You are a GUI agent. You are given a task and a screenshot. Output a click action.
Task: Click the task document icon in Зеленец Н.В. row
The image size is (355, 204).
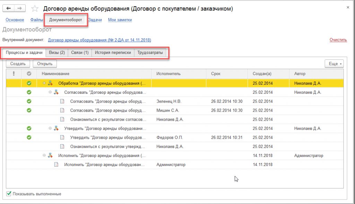(62, 101)
